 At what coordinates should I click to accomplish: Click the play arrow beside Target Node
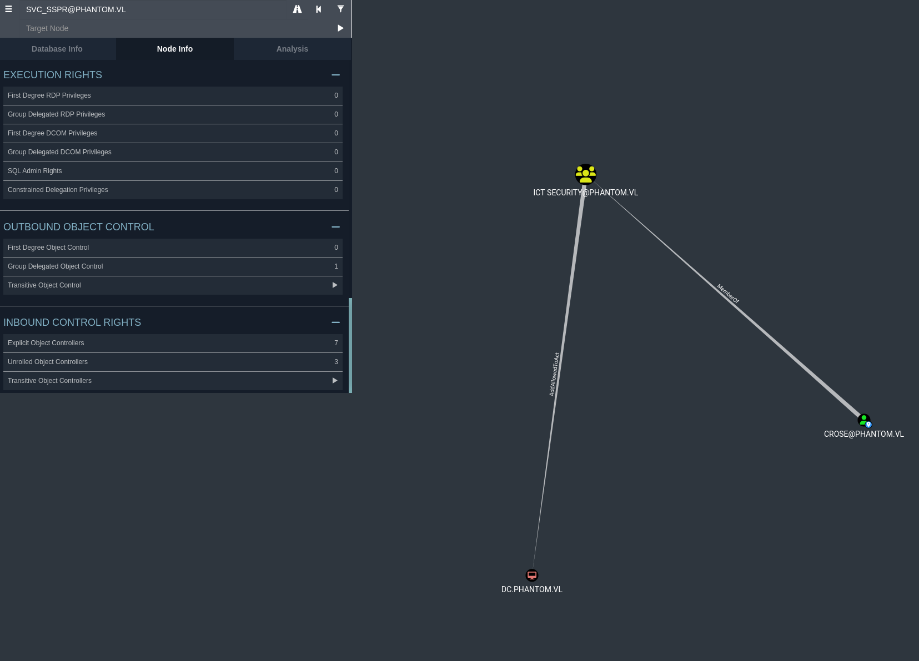pyautogui.click(x=340, y=28)
